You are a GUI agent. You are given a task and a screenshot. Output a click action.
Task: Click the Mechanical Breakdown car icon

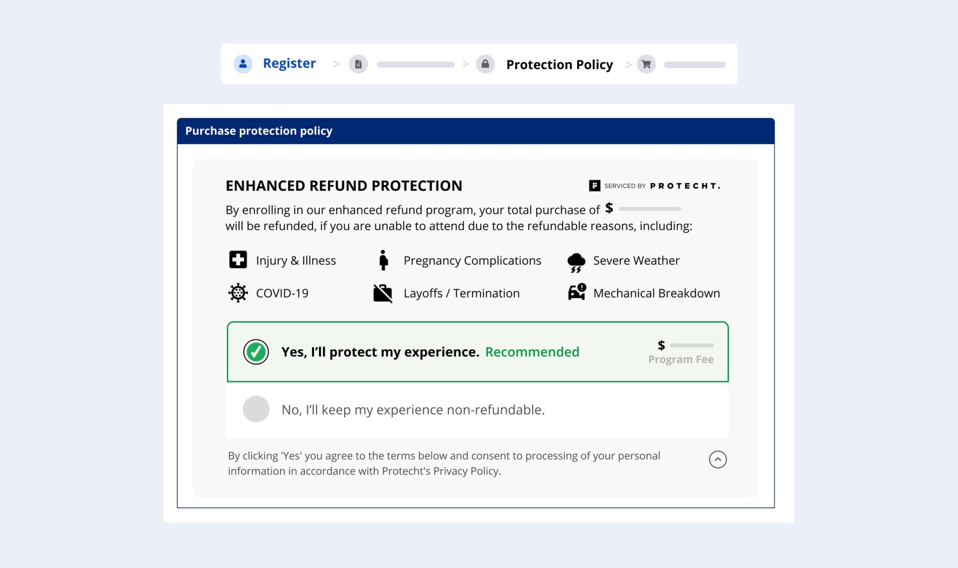(x=576, y=293)
